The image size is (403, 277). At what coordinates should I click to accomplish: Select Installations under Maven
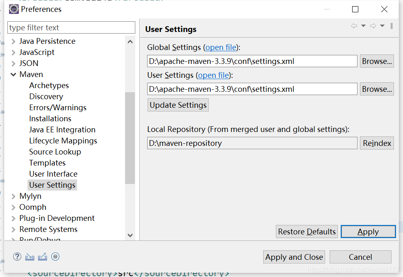(50, 119)
